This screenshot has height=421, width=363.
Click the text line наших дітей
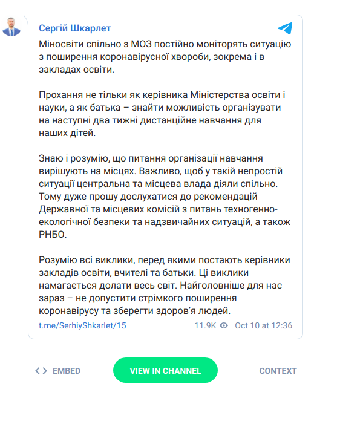(67, 133)
